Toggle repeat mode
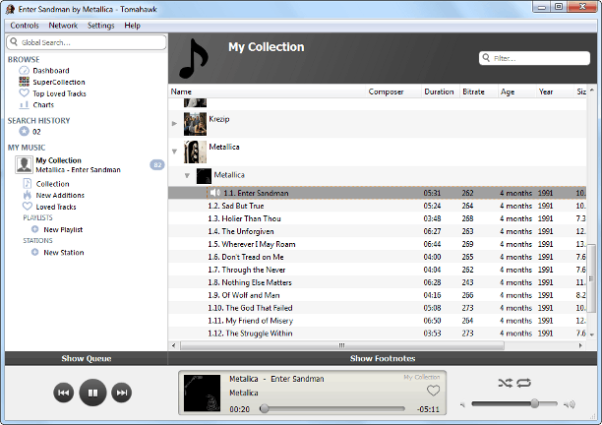 pyautogui.click(x=524, y=383)
